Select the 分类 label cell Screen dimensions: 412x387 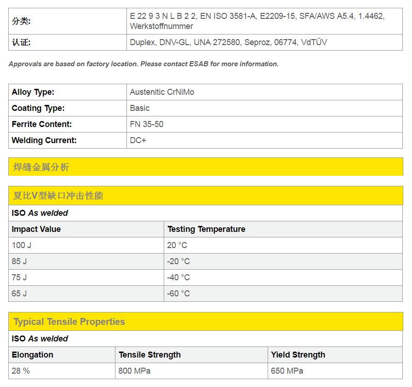68,21
